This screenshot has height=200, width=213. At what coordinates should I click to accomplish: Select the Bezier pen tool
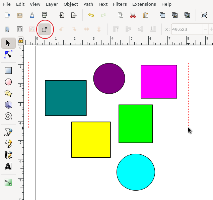click(8, 132)
